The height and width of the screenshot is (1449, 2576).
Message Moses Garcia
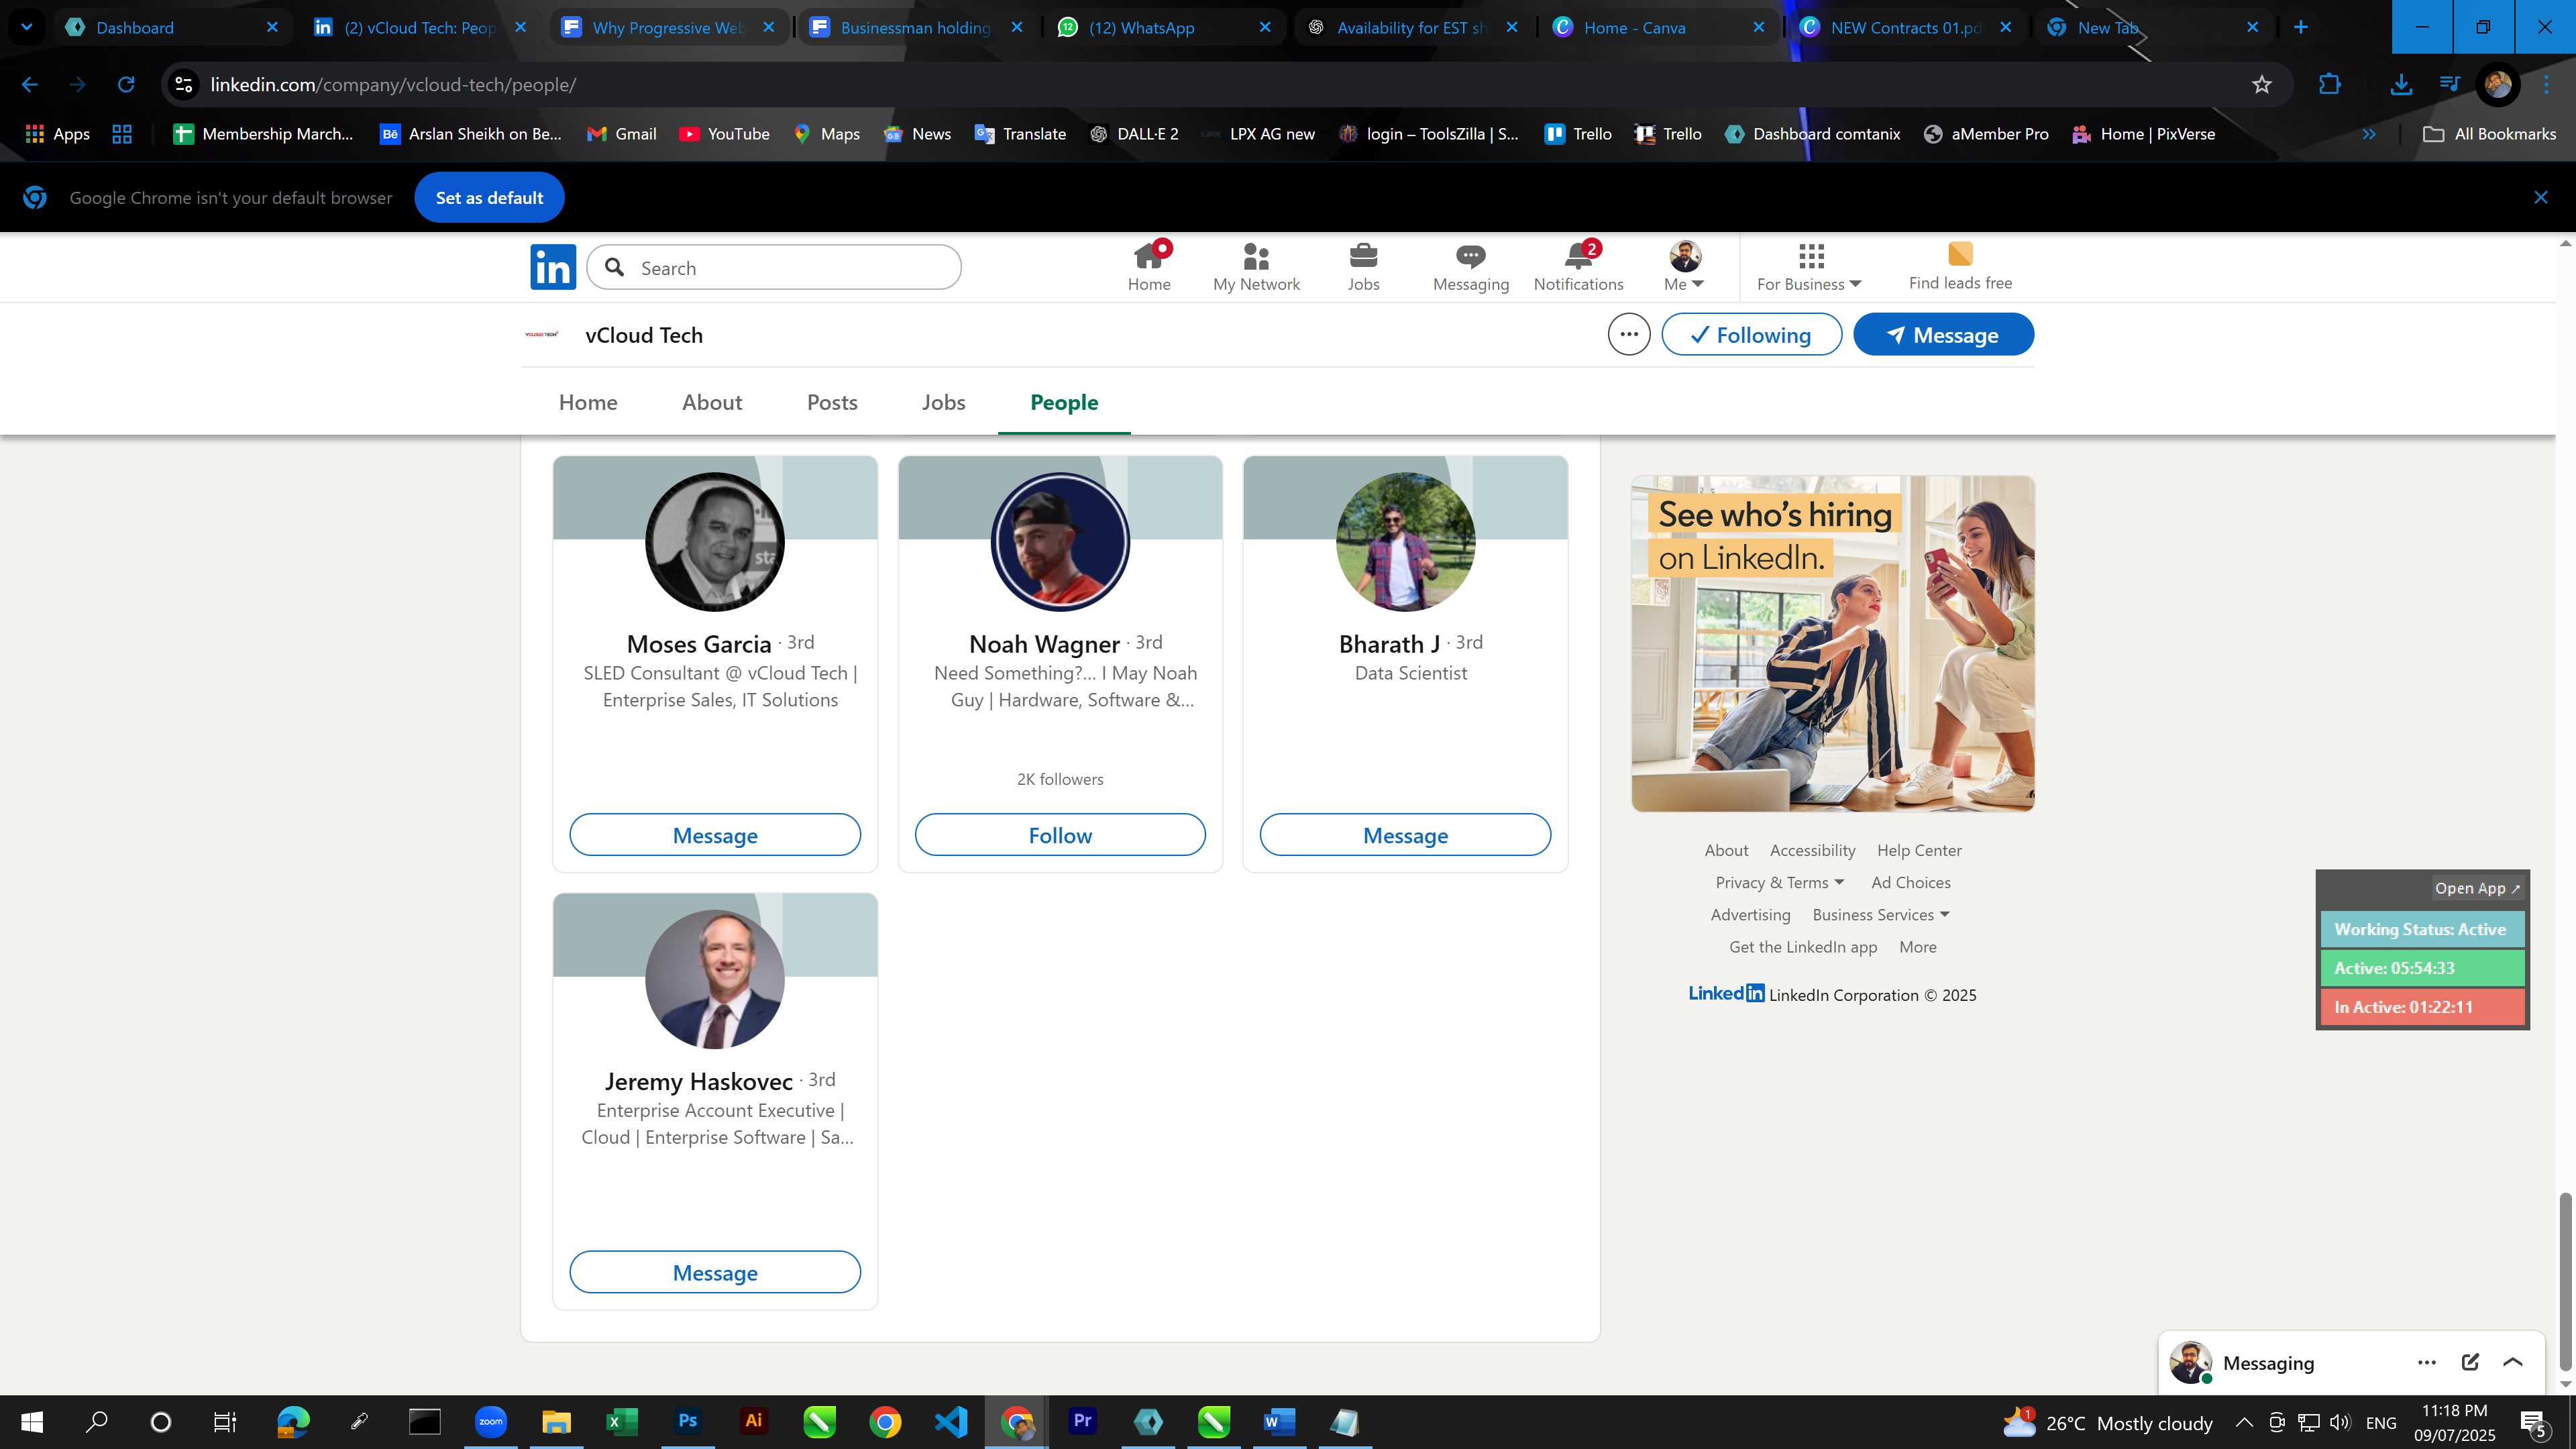click(x=715, y=835)
